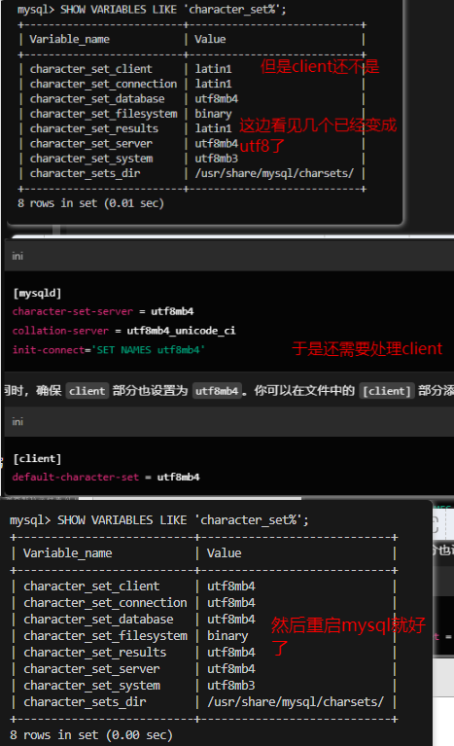Click the charsets path in the 0.01 sec output

tap(274, 173)
